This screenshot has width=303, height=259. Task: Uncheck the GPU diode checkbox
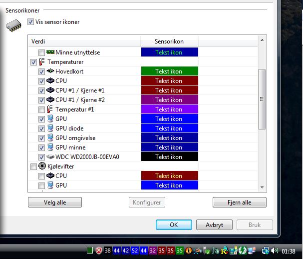[x=41, y=128]
